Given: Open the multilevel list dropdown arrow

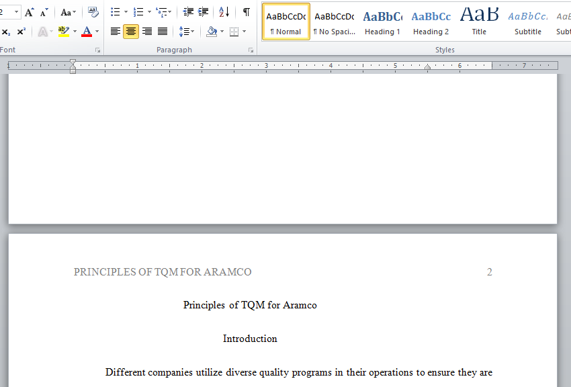Looking at the screenshot, I should tap(170, 12).
